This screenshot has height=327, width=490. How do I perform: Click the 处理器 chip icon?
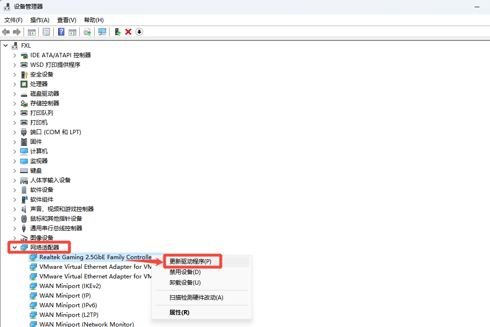tap(24, 84)
